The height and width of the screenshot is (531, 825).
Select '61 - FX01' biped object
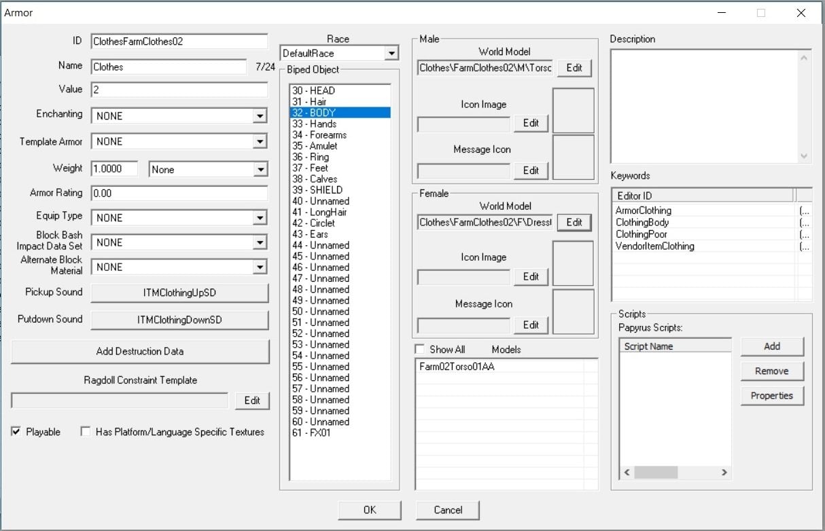coord(340,433)
